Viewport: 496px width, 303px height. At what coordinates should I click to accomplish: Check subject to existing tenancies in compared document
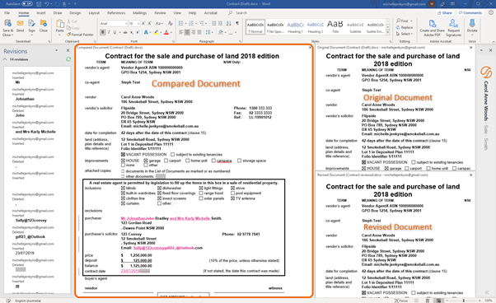[172, 155]
